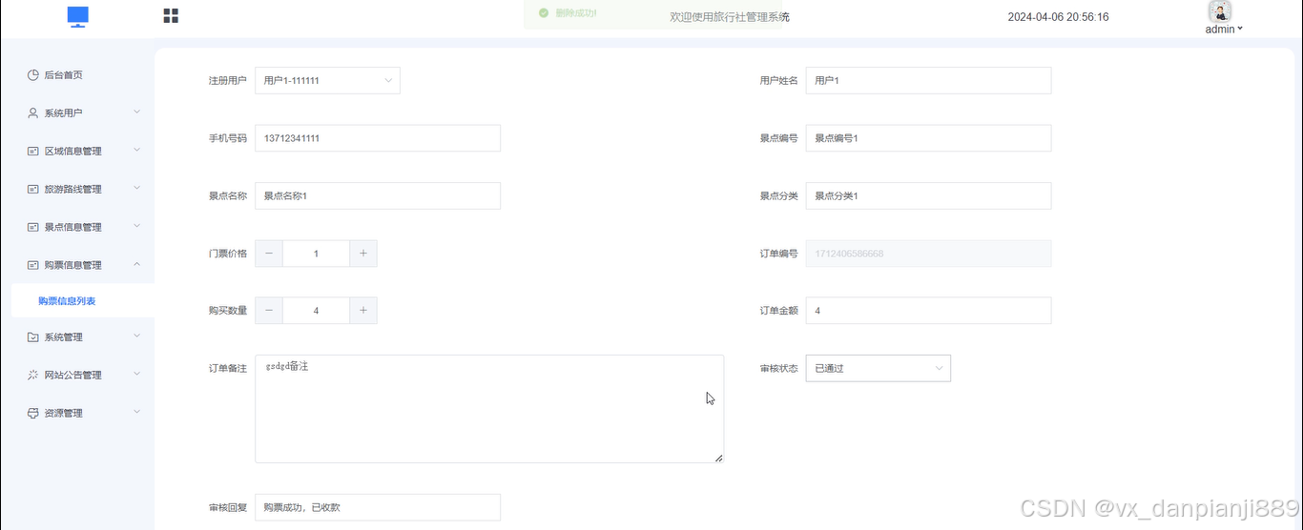
Task: Click the 门票价格 number value box
Action: tap(316, 254)
